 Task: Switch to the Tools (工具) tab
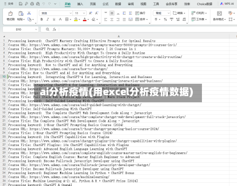pos(156,4)
